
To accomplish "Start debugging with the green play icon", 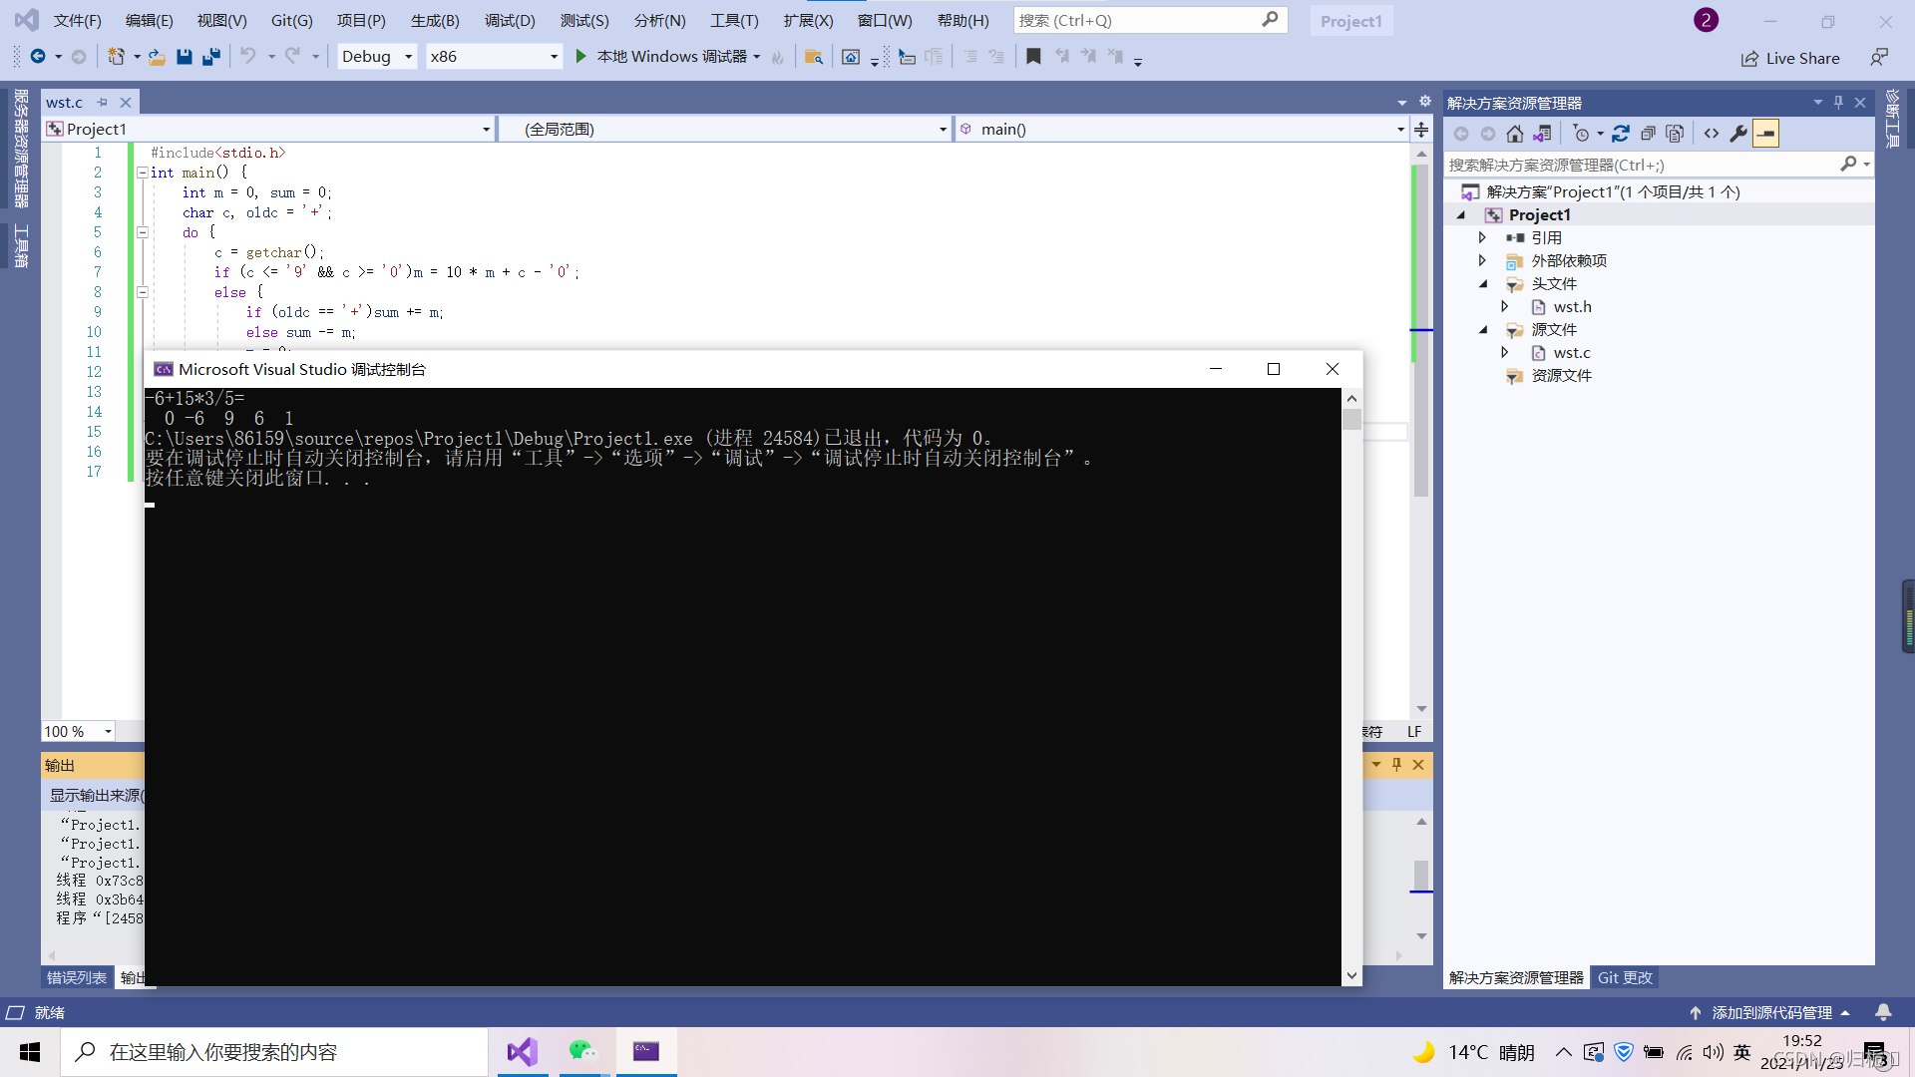I will point(581,57).
